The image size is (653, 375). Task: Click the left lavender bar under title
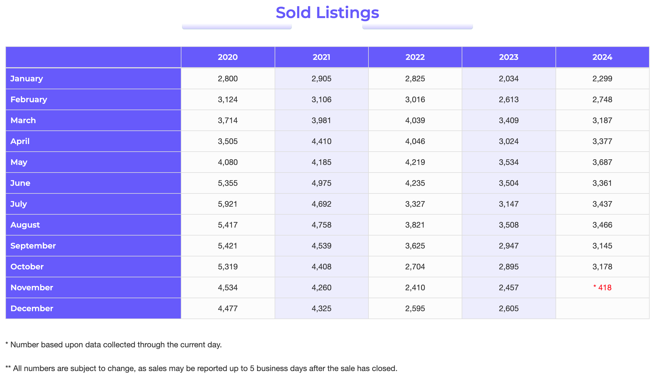pos(237,27)
